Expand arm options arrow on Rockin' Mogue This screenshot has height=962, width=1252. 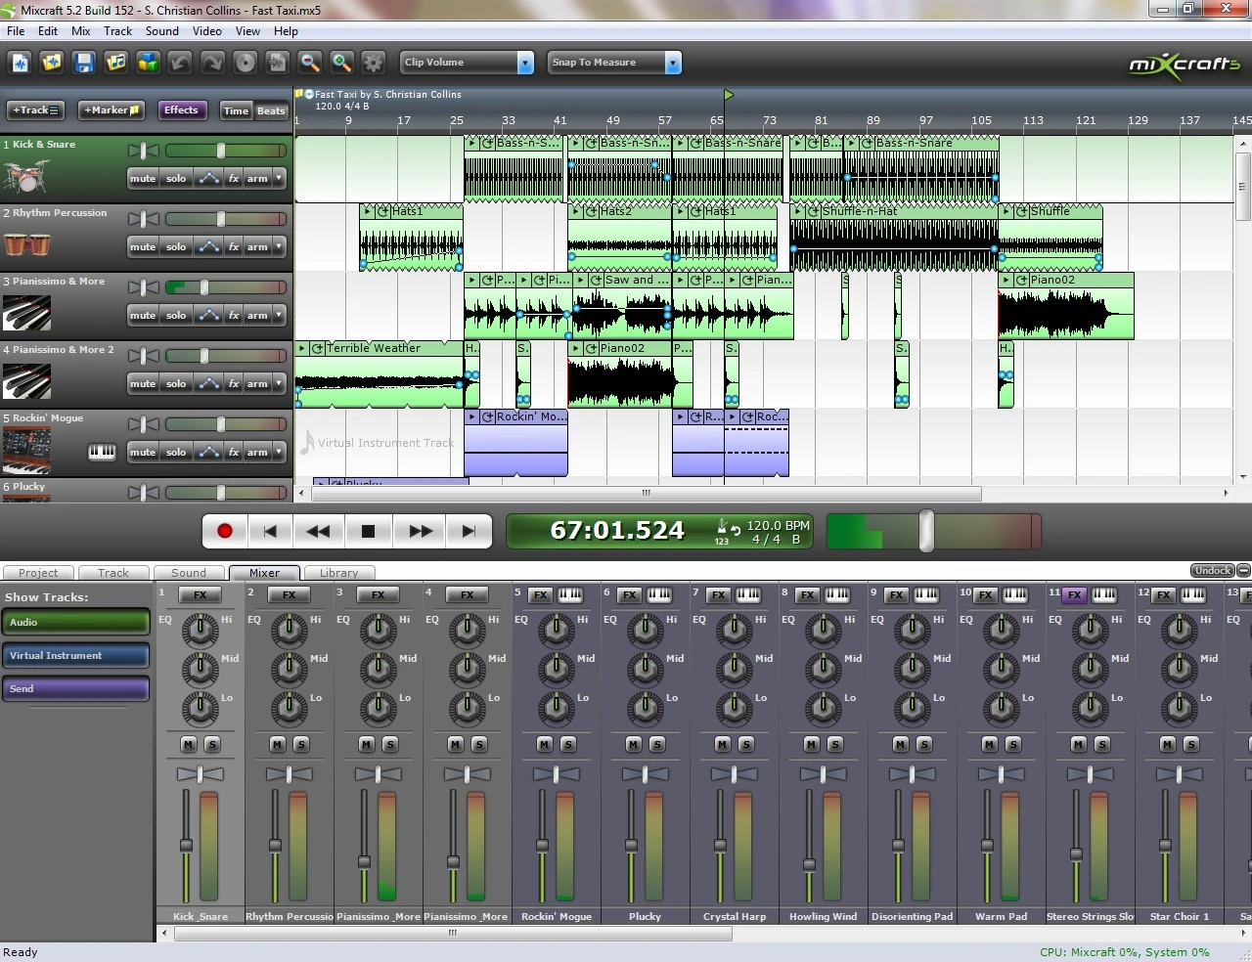pos(279,453)
